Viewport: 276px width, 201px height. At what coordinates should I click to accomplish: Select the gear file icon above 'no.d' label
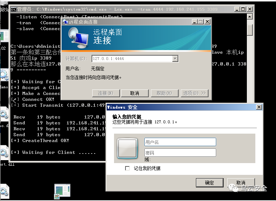pos(4,114)
